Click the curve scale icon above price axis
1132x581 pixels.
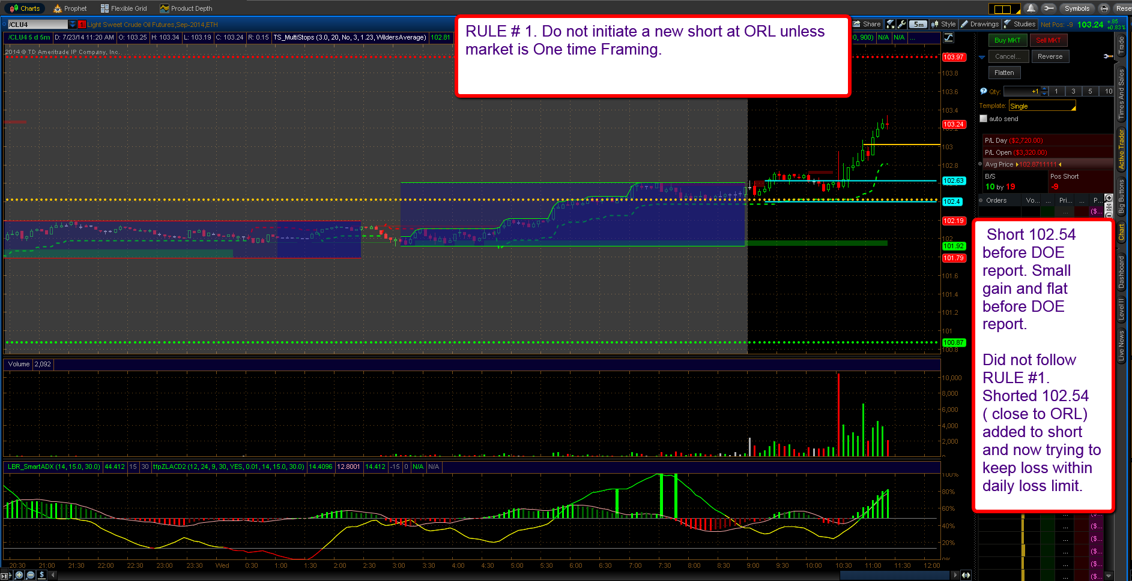click(948, 38)
